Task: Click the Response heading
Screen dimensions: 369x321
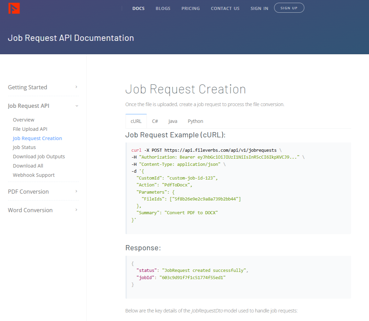Action: (143, 248)
